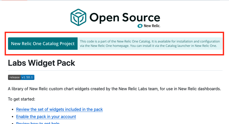Click the divider line under the Labs Widget Pack heading

[115, 71]
